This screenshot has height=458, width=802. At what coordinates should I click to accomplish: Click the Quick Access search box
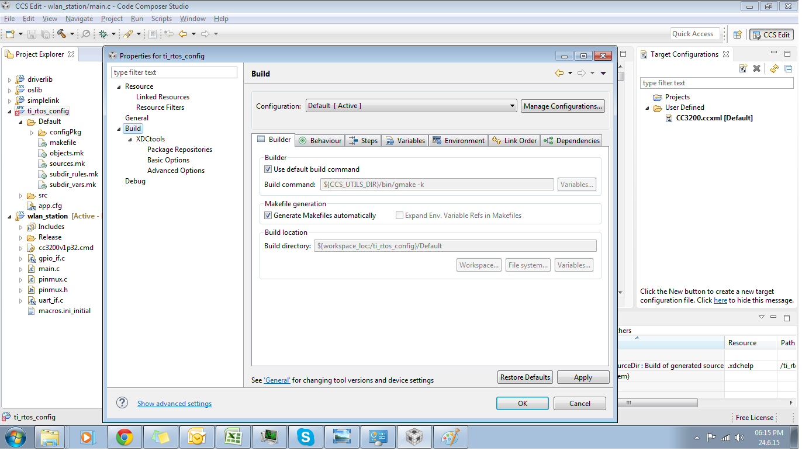pyautogui.click(x=694, y=34)
